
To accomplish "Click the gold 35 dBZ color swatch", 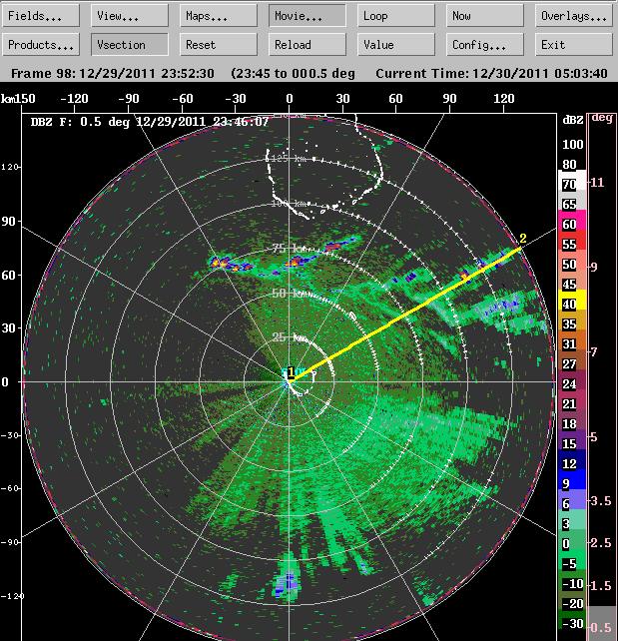I will coord(572,320).
